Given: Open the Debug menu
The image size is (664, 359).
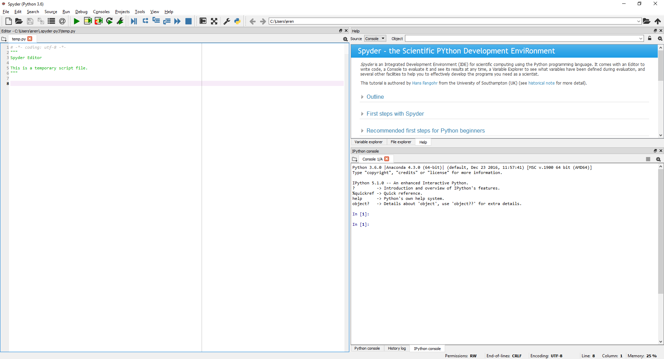Looking at the screenshot, I should 81,12.
